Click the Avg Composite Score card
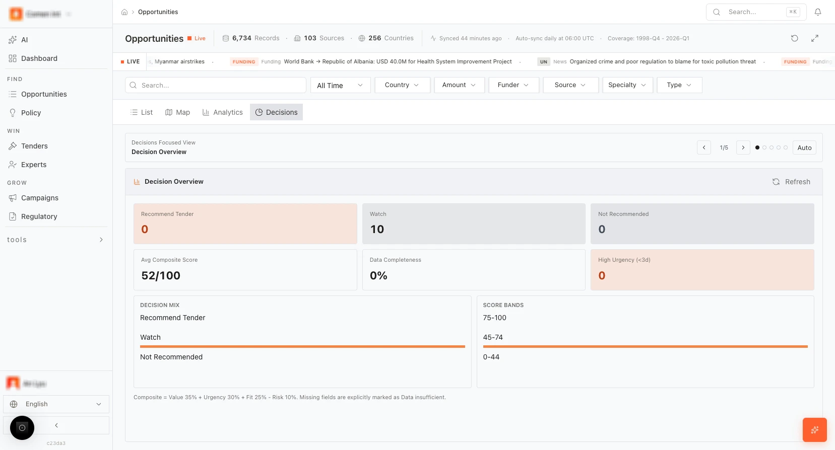The height and width of the screenshot is (450, 835). pos(245,270)
